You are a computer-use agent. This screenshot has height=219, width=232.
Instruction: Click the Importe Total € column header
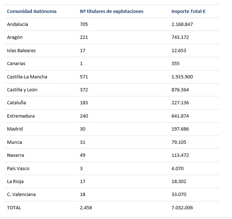[188, 12]
